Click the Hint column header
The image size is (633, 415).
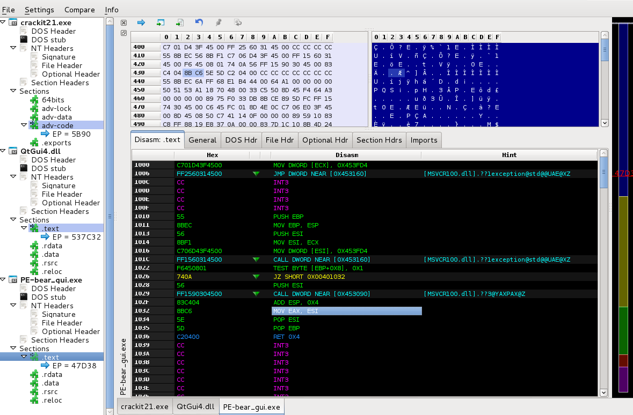(x=509, y=155)
